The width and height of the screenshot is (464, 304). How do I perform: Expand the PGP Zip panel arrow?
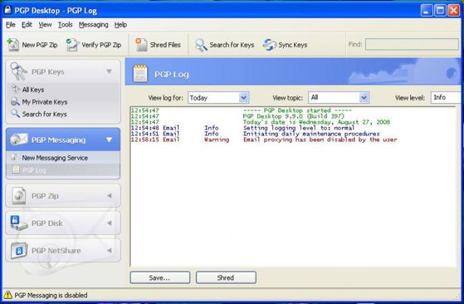(109, 196)
